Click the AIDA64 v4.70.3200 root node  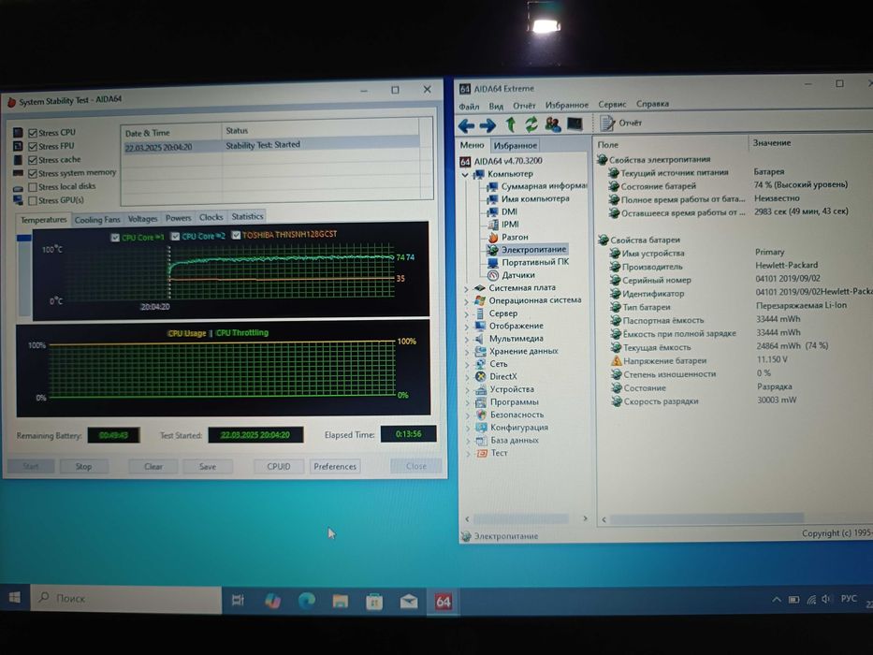501,161
